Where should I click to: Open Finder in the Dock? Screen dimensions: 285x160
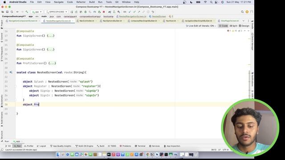pos(58,155)
